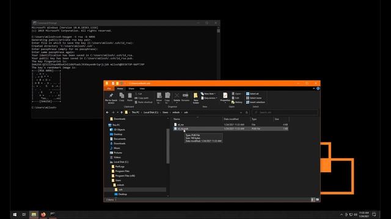The height and width of the screenshot is (219, 391).
Task: Click Copy path in the ribbon
Action: point(141,98)
